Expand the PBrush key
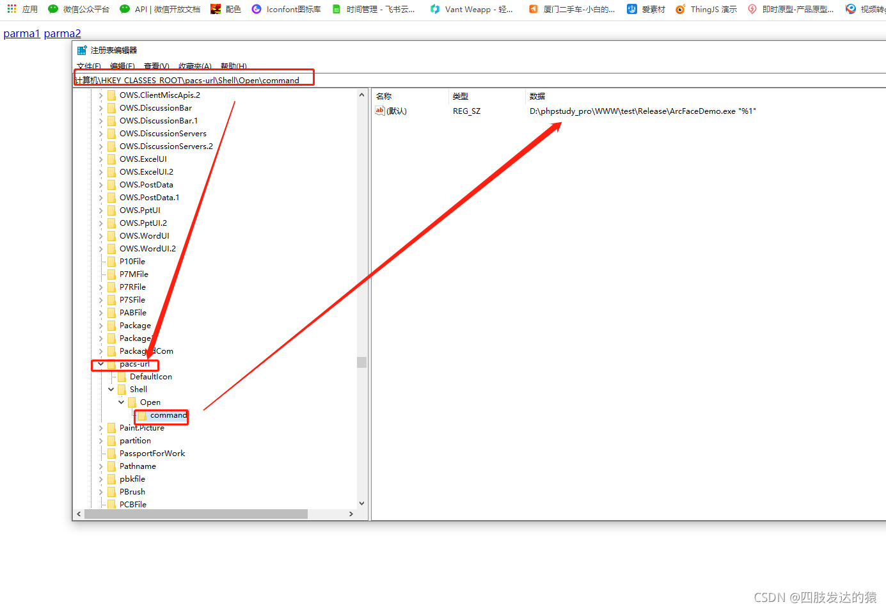886x609 pixels. pyautogui.click(x=100, y=492)
